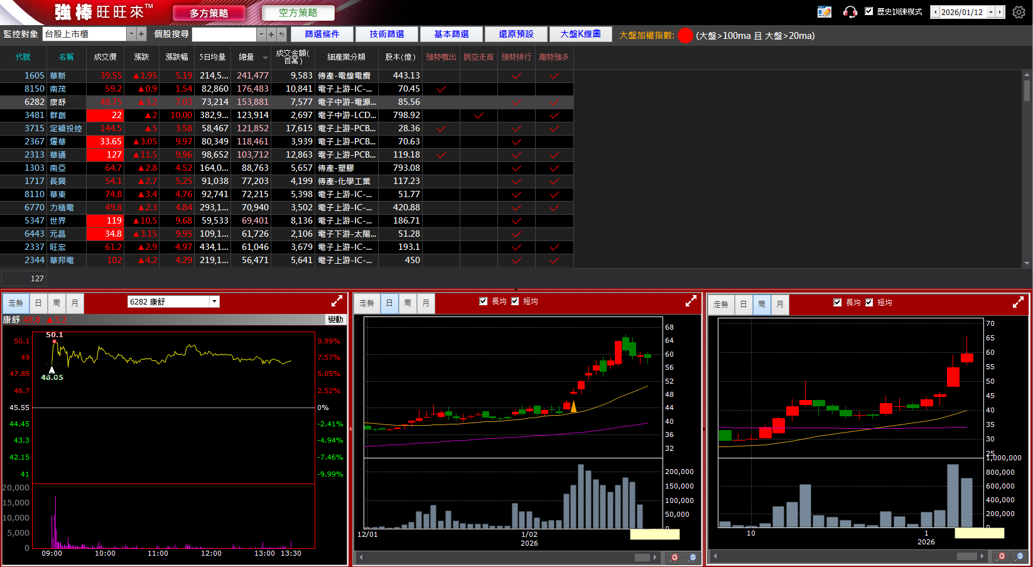Click the plus button beside 台股上市櫃
Screen dimensions: 1033x567
pyautogui.click(x=141, y=35)
